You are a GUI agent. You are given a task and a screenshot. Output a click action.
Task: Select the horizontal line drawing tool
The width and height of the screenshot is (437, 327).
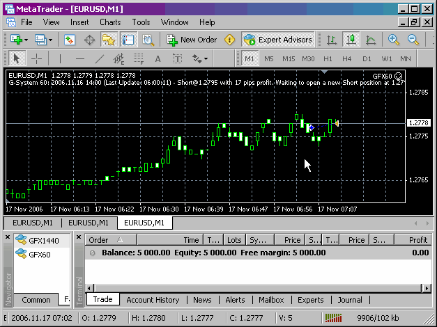(80, 58)
